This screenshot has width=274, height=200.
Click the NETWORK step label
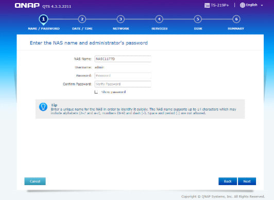[x=121, y=29]
